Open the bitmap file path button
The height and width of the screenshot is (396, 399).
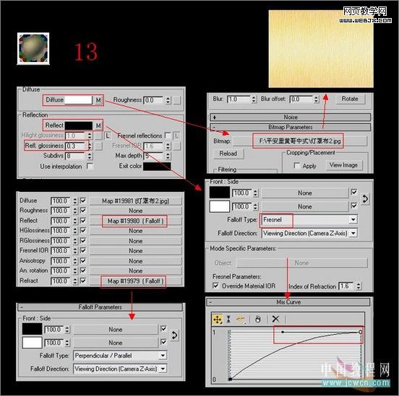click(x=300, y=141)
